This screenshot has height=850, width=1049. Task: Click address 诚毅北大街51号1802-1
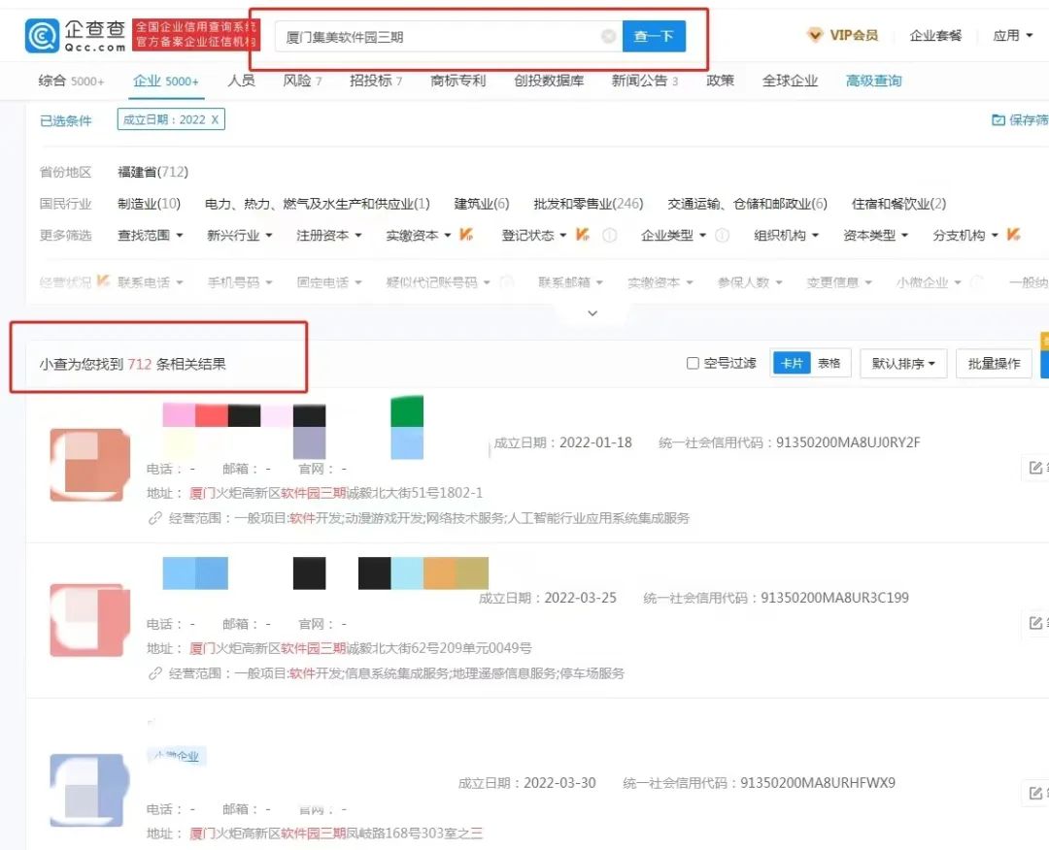pos(415,493)
